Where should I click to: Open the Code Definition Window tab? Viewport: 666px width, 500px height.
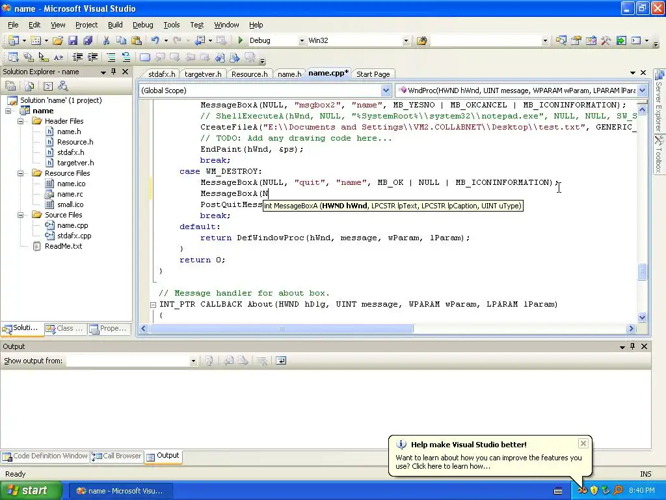(x=45, y=456)
